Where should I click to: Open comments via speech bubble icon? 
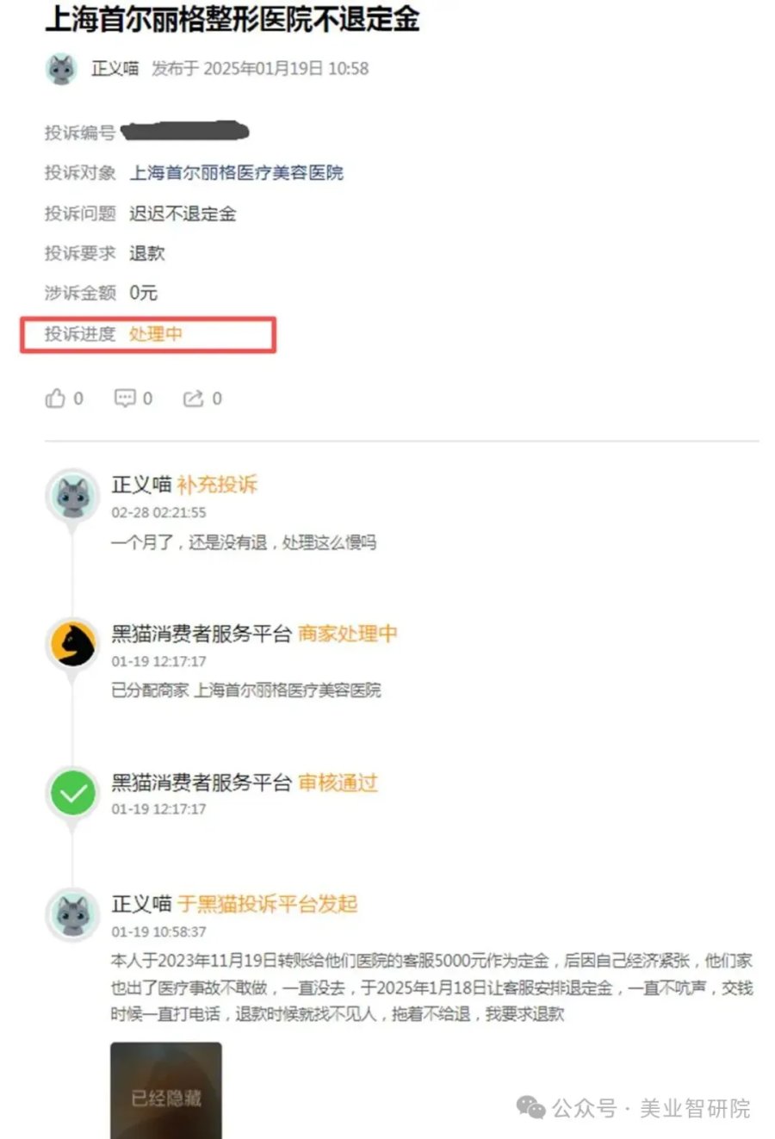tap(125, 399)
